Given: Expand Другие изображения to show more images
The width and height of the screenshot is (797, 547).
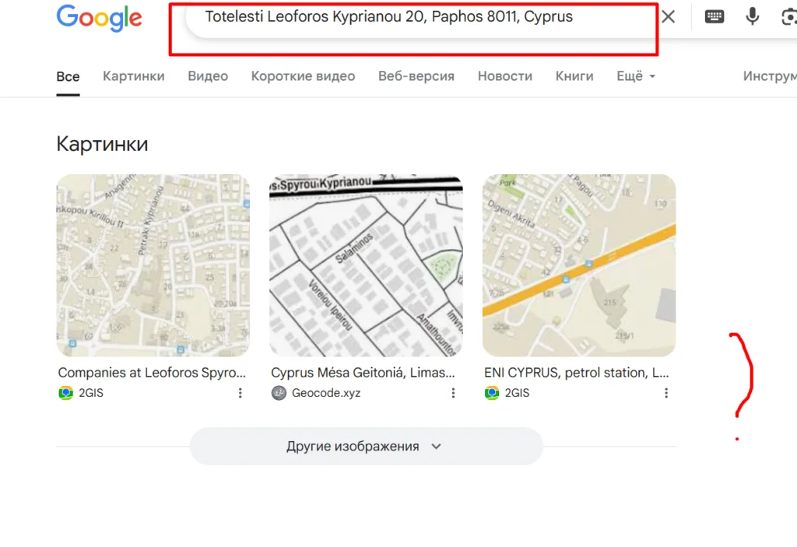Looking at the screenshot, I should (366, 447).
